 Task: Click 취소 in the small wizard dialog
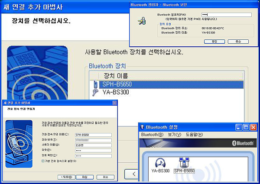tap(105, 177)
